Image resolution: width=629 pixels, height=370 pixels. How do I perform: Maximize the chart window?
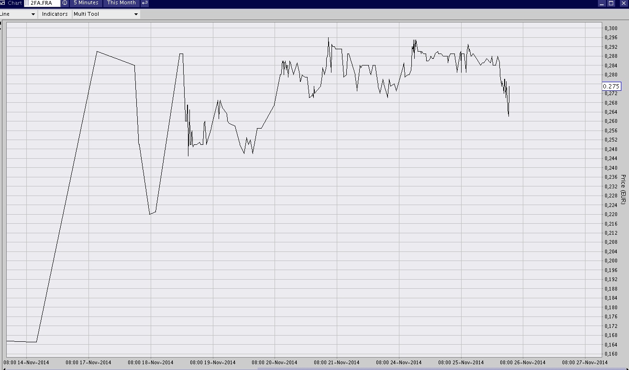coord(611,3)
